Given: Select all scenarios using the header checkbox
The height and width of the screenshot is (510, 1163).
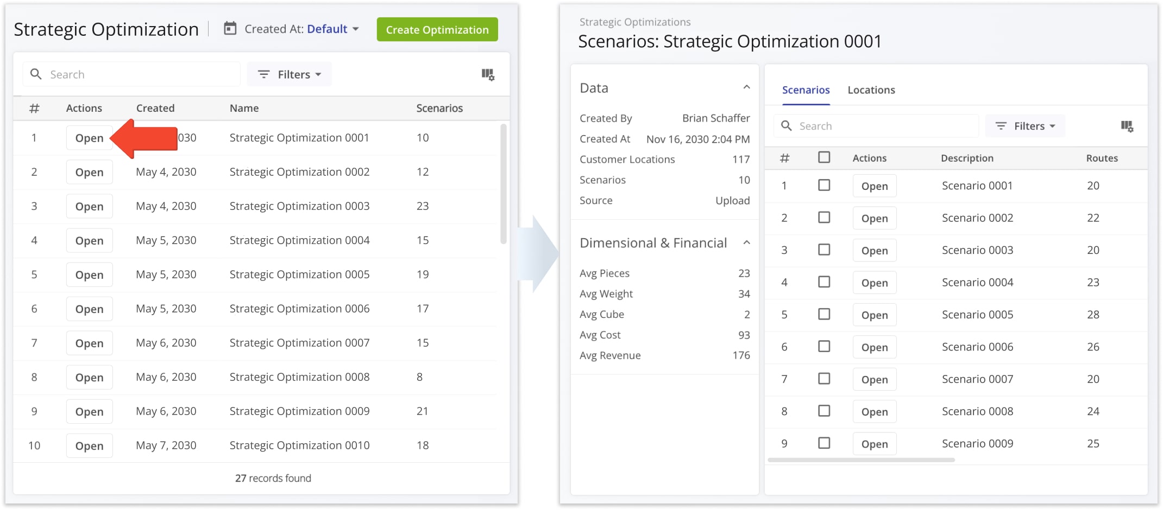Looking at the screenshot, I should pyautogui.click(x=824, y=157).
